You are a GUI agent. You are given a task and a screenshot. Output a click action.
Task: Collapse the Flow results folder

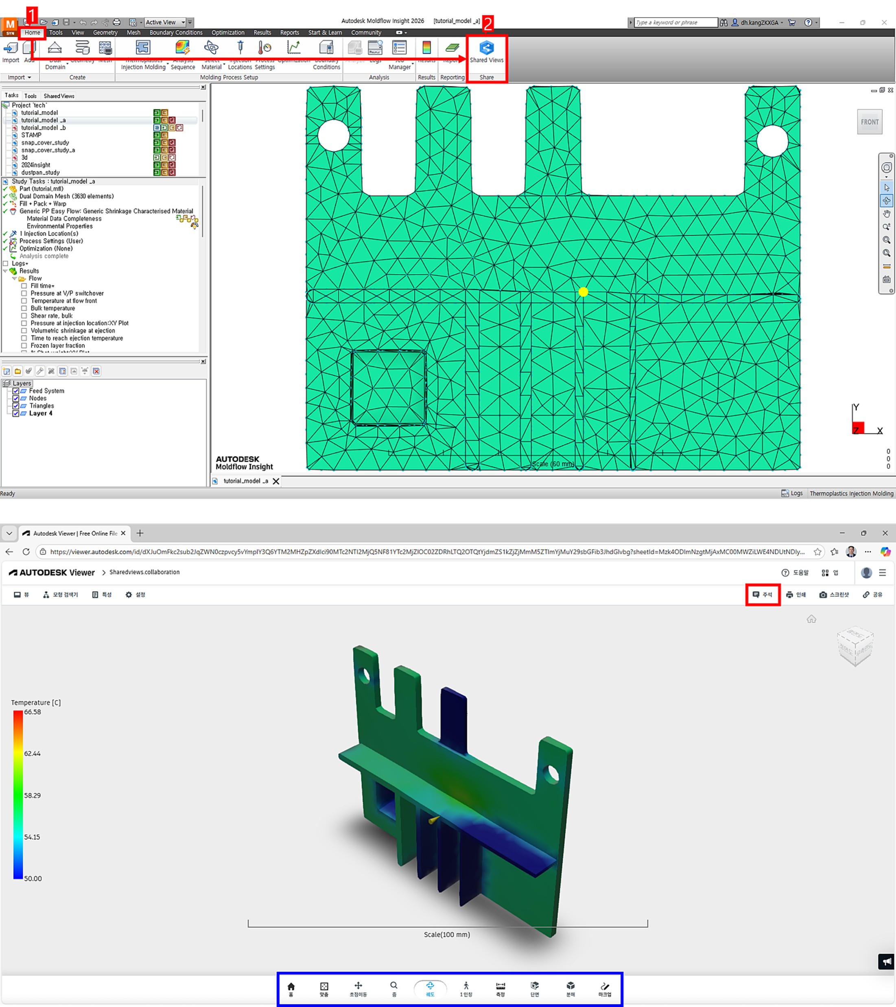tap(14, 278)
